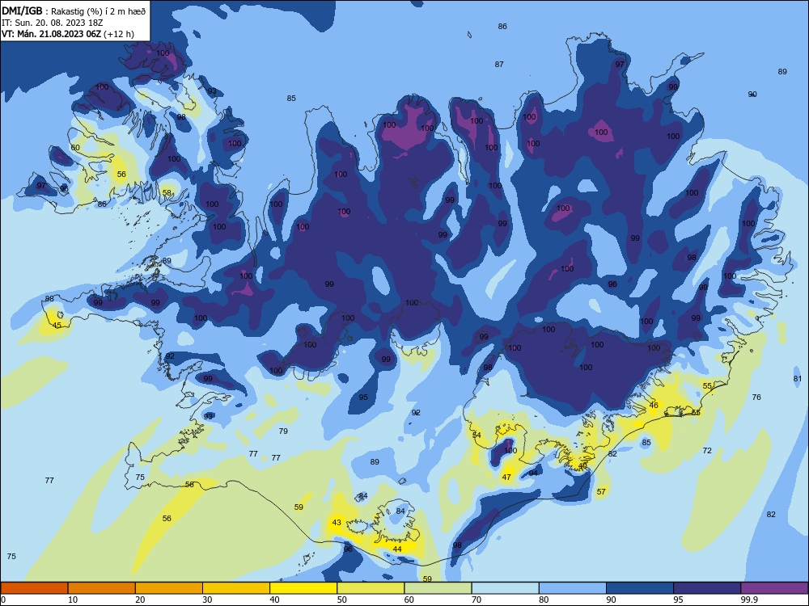Click the 57 value off the southeast coast
The width and height of the screenshot is (809, 606).
(601, 491)
